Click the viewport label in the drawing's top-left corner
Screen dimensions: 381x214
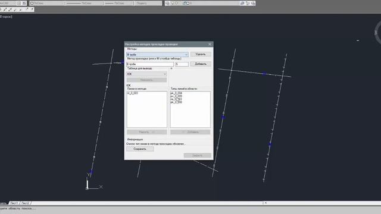6,17
